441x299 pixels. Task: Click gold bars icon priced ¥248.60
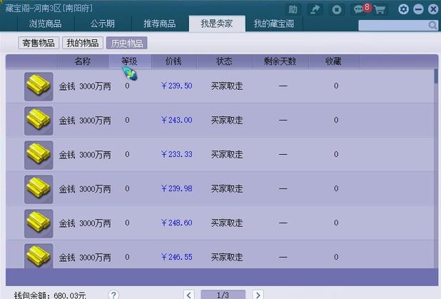point(39,223)
